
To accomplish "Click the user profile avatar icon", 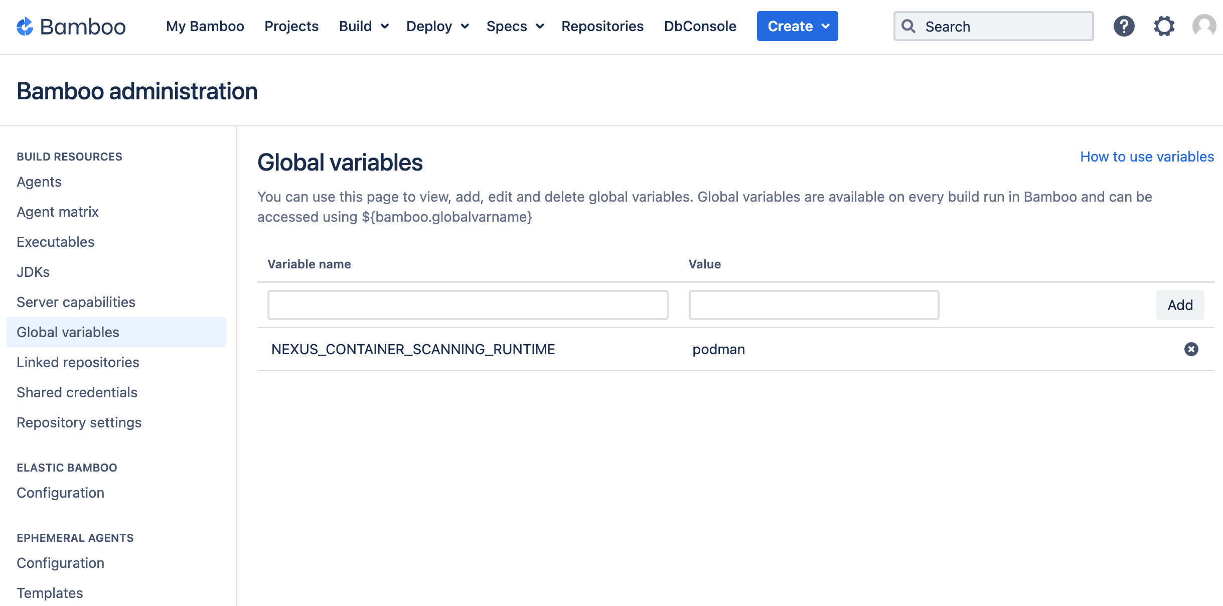I will [1203, 27].
